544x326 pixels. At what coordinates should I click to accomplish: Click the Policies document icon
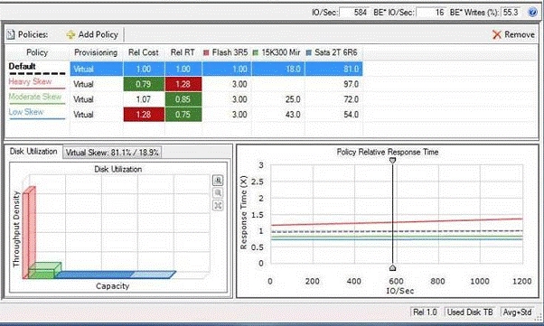(11, 34)
